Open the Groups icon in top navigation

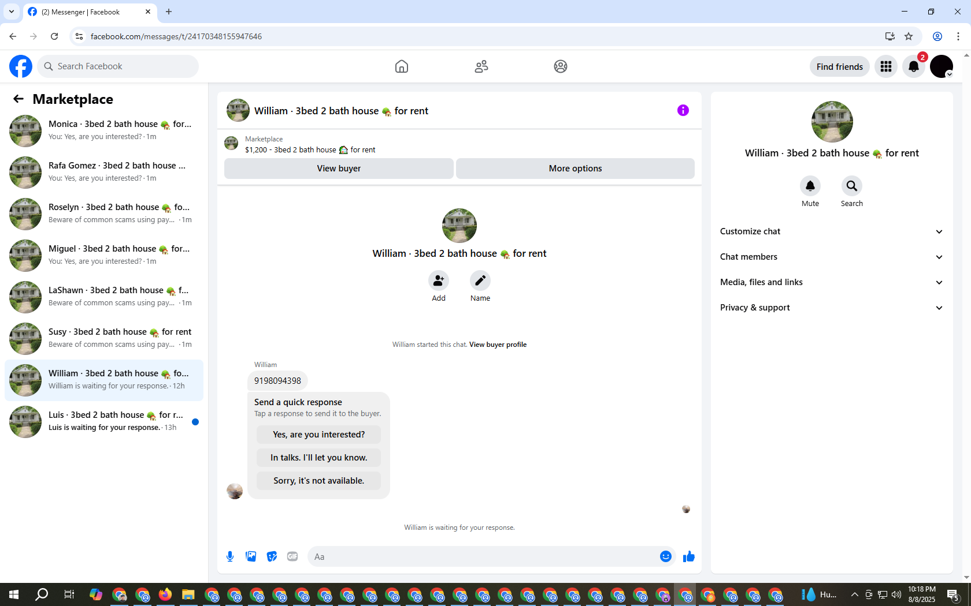561,66
